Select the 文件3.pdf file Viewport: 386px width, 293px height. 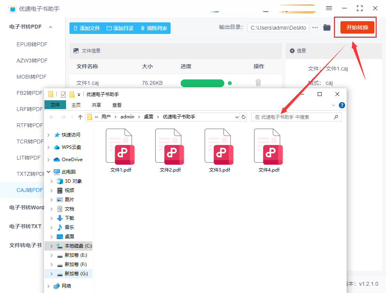(x=219, y=150)
